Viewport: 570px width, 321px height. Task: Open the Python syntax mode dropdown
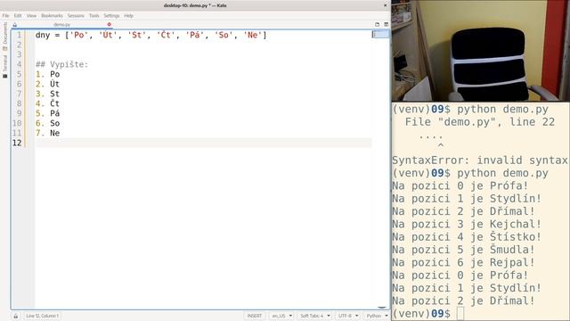click(377, 316)
